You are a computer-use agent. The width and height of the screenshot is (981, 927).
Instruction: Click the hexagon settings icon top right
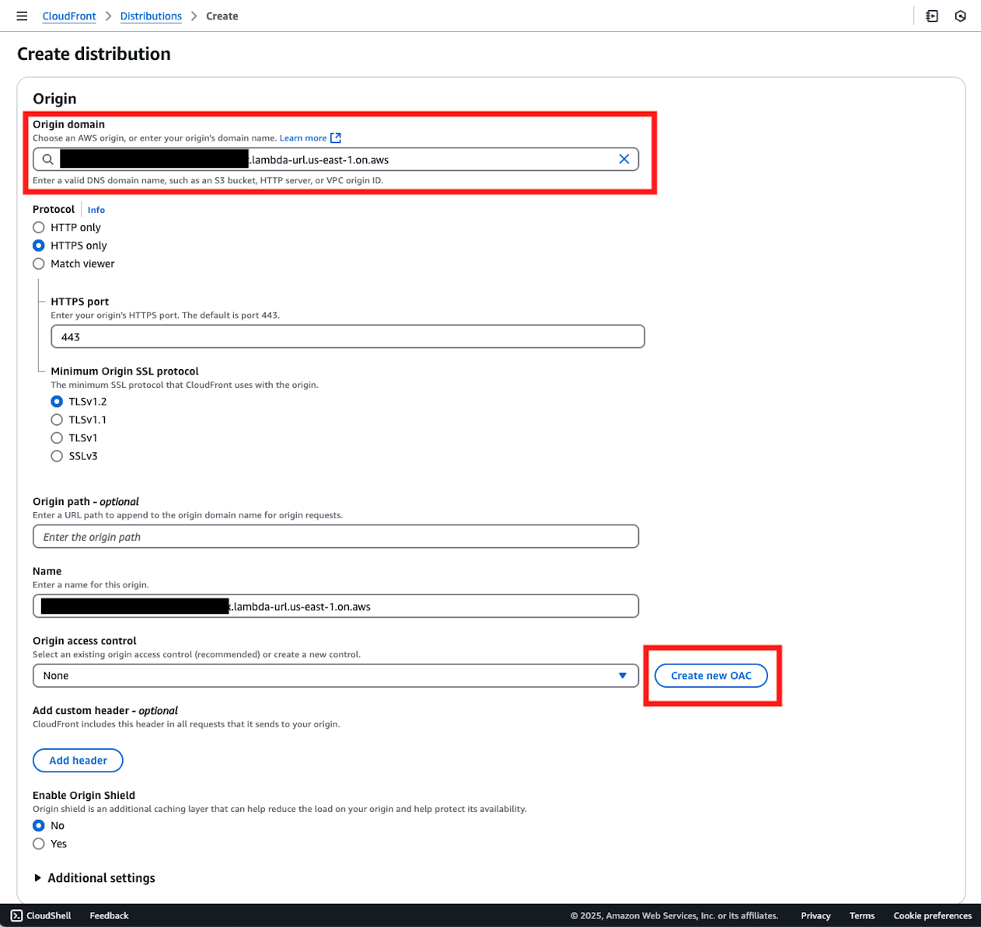(x=961, y=16)
